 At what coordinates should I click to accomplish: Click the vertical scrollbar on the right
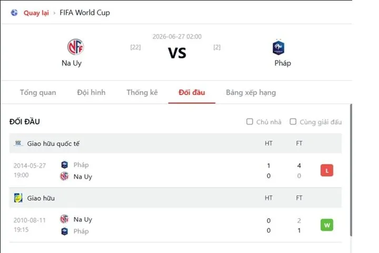[x=351, y=170]
